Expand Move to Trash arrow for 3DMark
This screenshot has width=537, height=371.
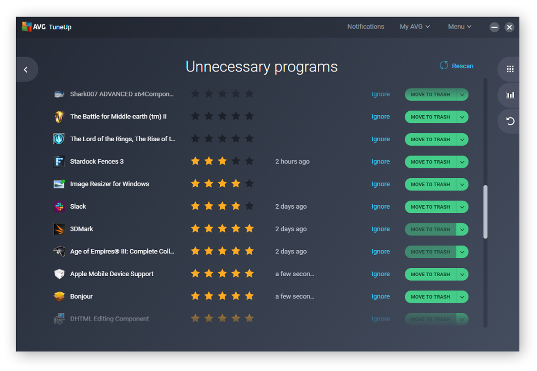click(x=462, y=229)
